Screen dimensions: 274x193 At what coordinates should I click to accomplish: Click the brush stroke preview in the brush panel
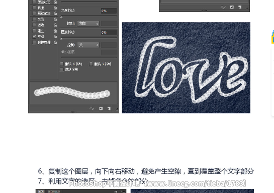point(73,93)
